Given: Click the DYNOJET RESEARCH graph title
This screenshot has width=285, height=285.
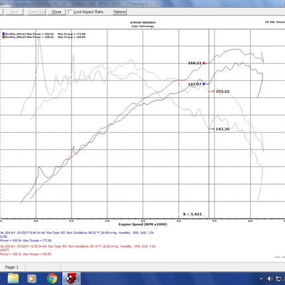Looking at the screenshot, I should pos(142,23).
